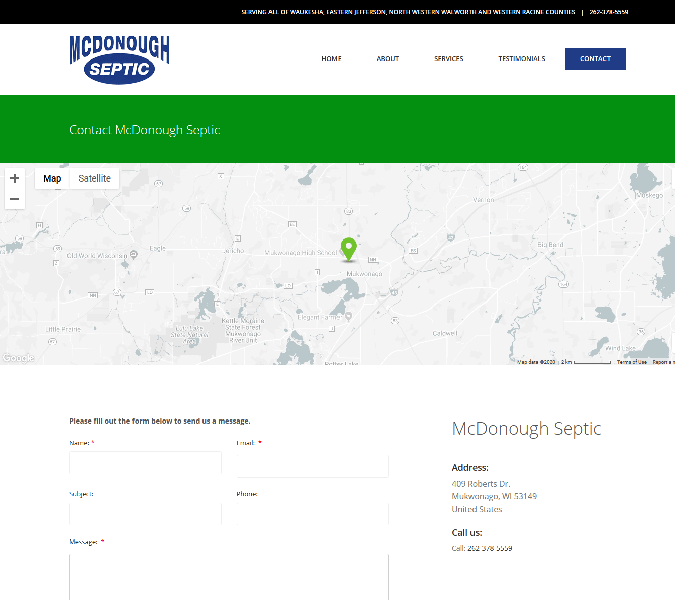Go to the Home page
675x600 pixels.
pyautogui.click(x=331, y=58)
